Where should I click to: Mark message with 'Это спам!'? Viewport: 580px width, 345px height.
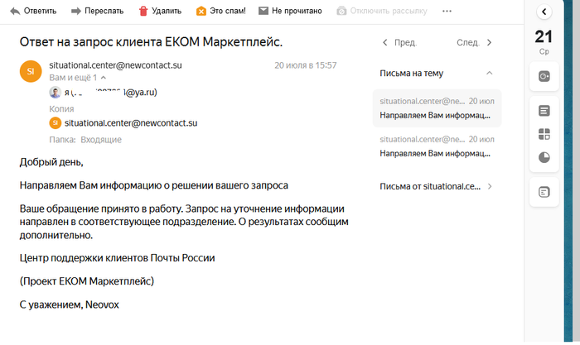pos(228,11)
